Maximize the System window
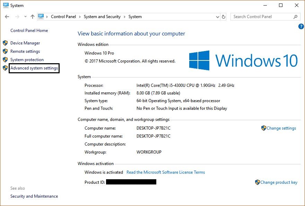The height and width of the screenshot is (206, 305). (x=281, y=5)
